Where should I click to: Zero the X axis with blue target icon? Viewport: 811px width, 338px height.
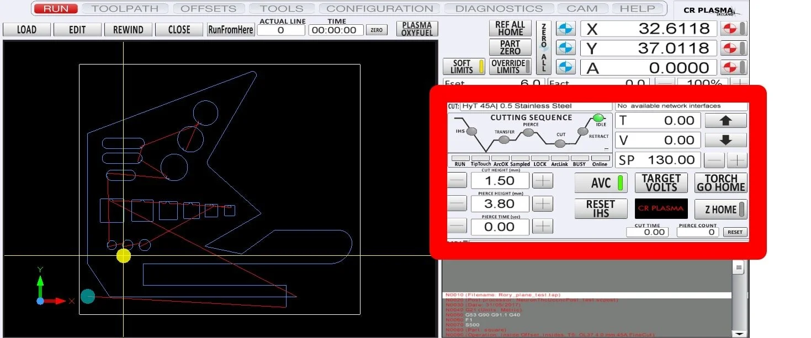565,29
